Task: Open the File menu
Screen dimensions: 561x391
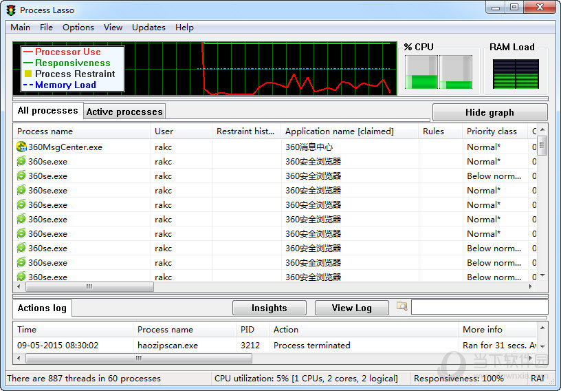Action: click(46, 28)
